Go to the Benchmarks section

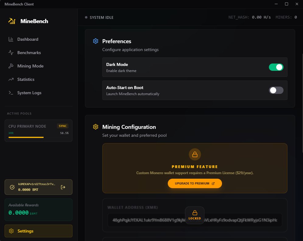(38, 53)
